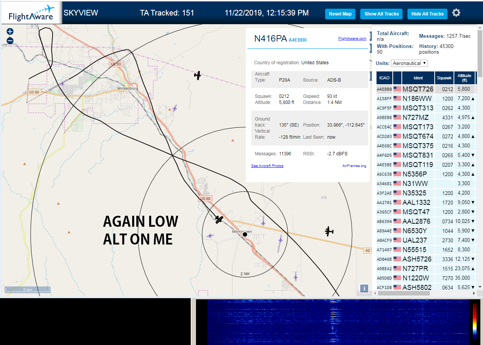This screenshot has height=345, width=483.
Task: Select the N1220W aircraft row
Action: coord(426,278)
